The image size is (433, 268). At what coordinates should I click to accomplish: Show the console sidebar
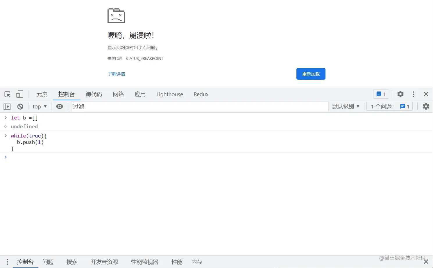7,107
